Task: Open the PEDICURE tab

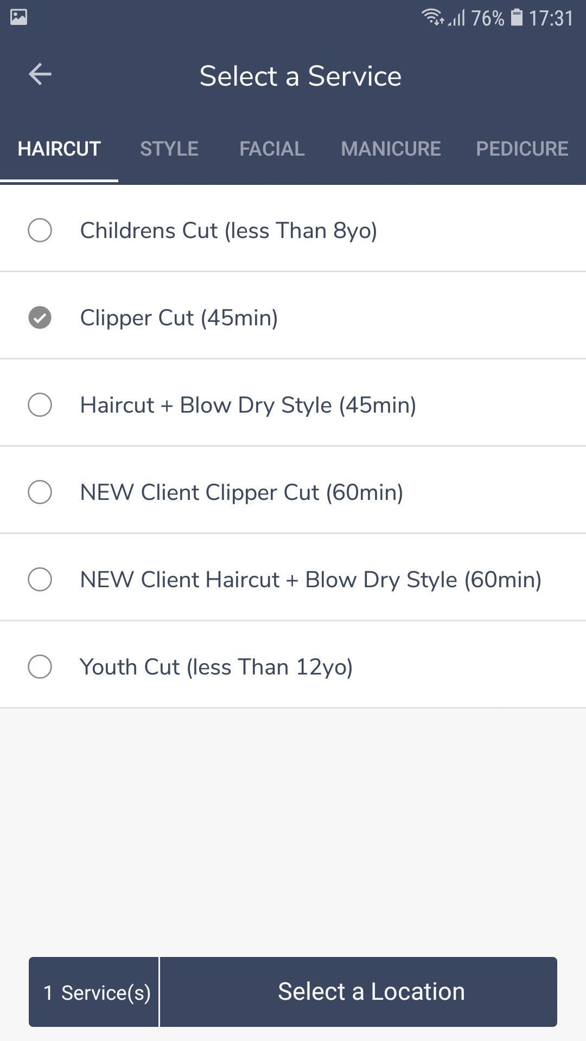Action: point(522,149)
